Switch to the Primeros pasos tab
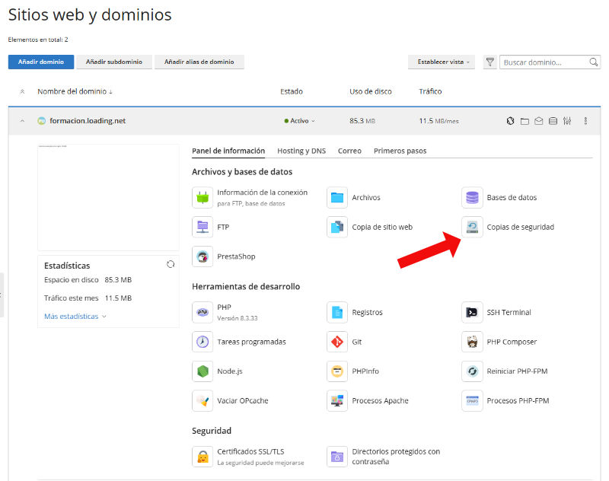The width and height of the screenshot is (609, 481). coord(400,151)
